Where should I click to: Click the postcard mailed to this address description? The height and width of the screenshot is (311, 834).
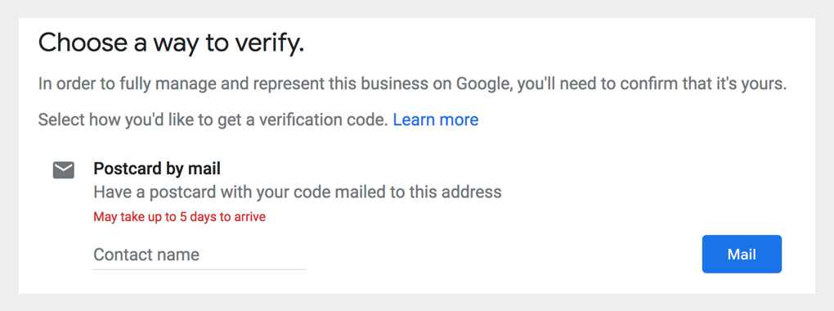point(298,192)
